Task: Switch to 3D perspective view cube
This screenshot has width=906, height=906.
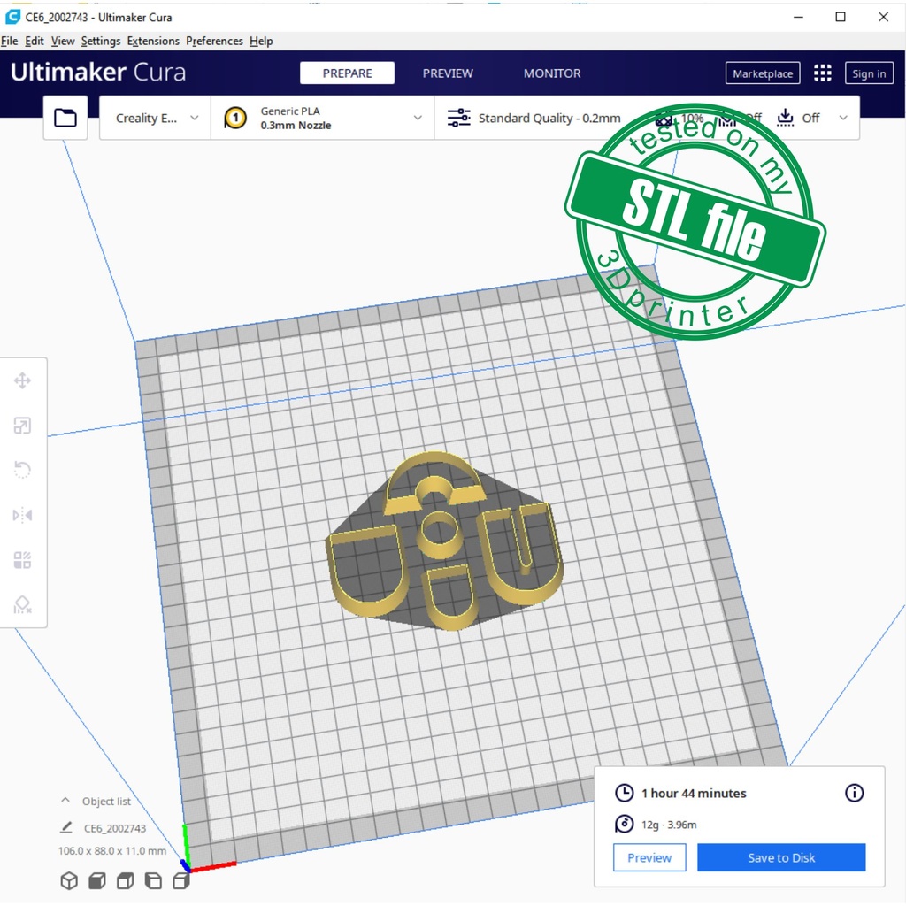Action: pyautogui.click(x=69, y=880)
